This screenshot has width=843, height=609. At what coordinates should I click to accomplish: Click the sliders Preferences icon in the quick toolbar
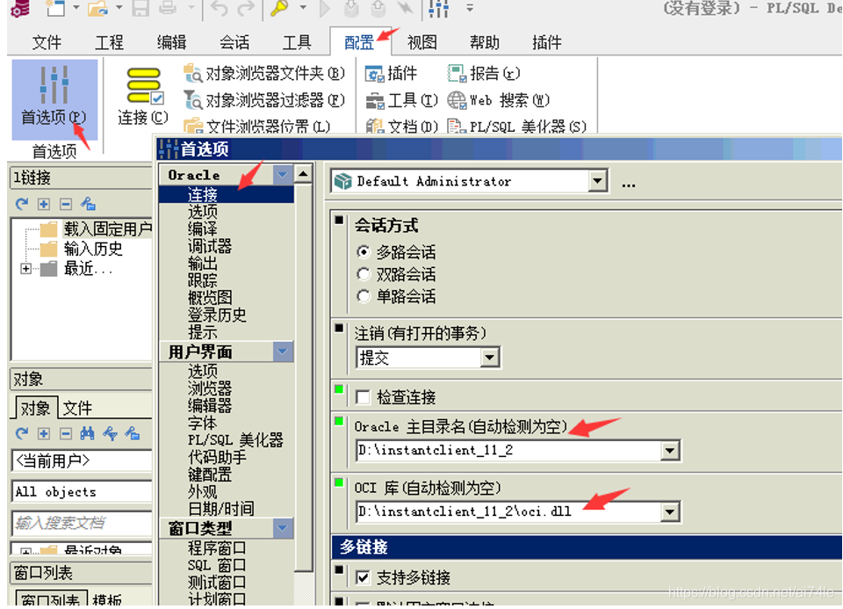439,8
